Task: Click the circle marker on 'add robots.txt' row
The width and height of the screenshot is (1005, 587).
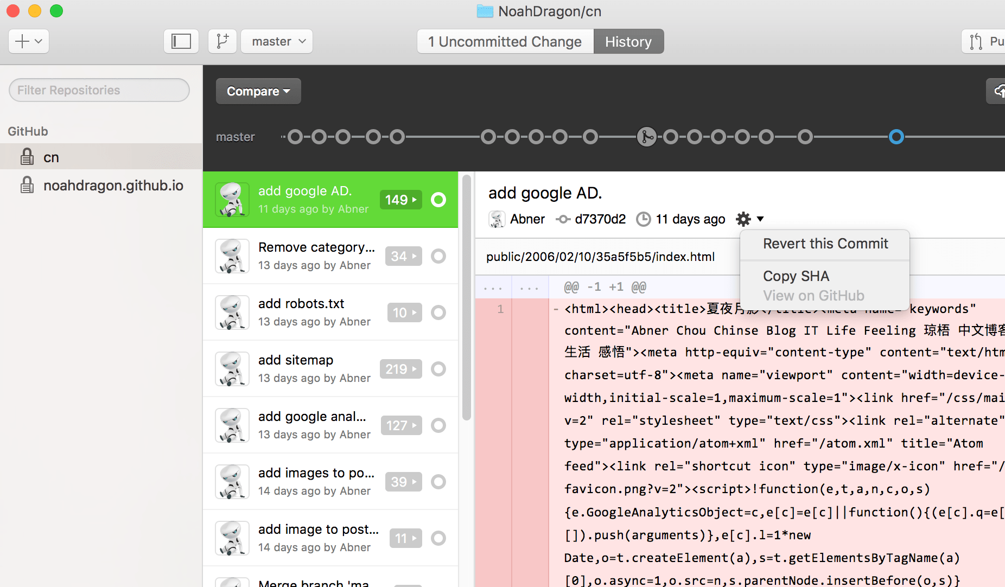Action: coord(438,312)
